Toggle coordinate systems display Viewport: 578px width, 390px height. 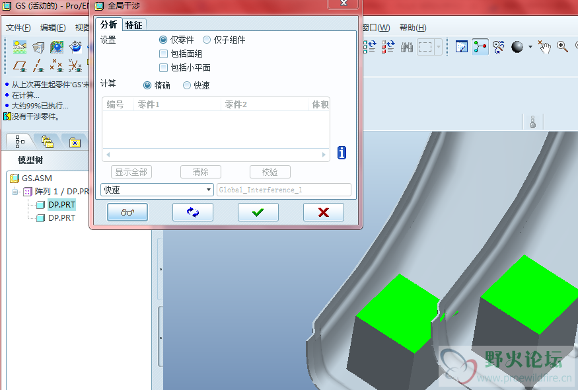click(75, 65)
